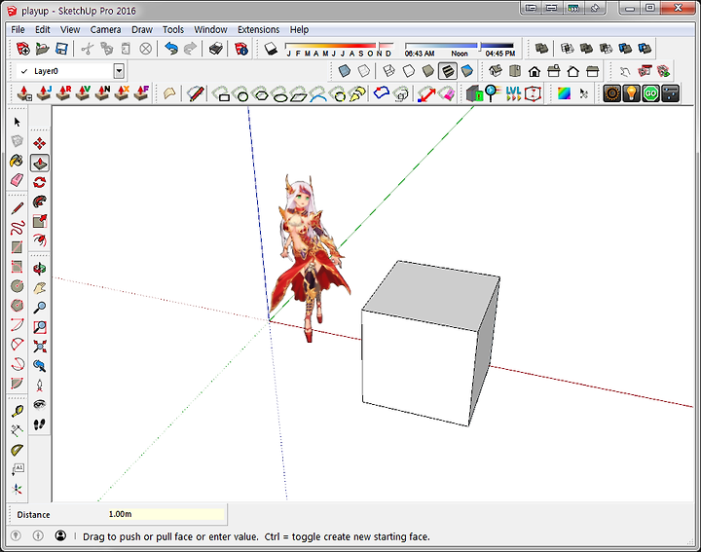Select the Rotate tool
701x552 pixels.
coord(40,182)
